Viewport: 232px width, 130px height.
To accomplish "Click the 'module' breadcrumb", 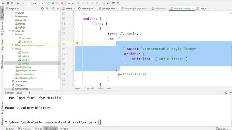I will point(90,88).
